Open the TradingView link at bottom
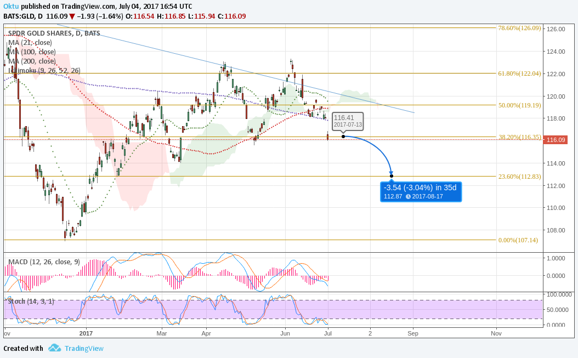Viewport: 578px width, 358px height. point(84,349)
